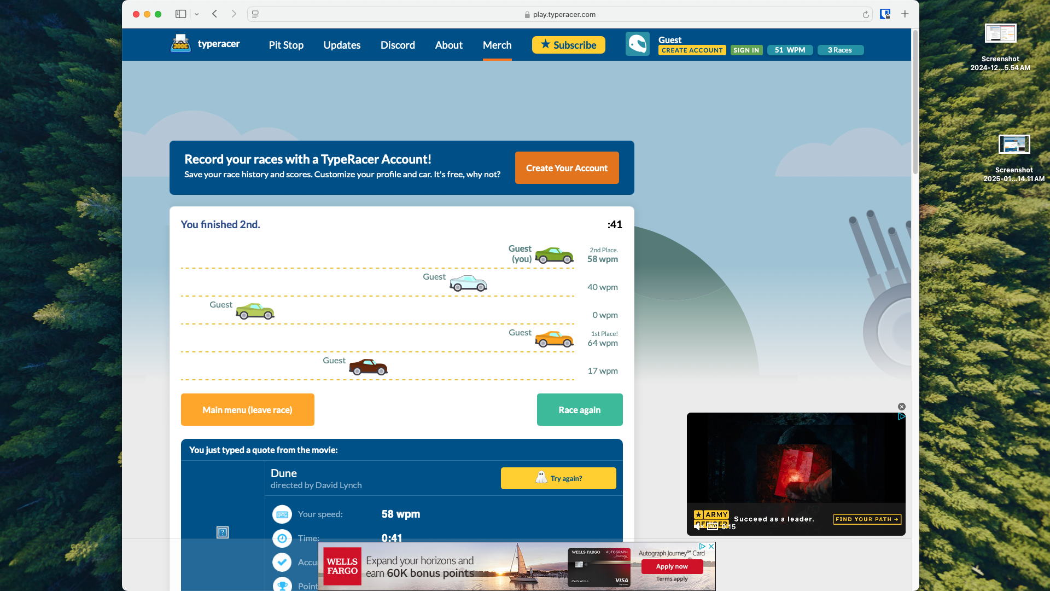The image size is (1050, 591).
Task: Open the Updates menu item
Action: pyautogui.click(x=342, y=45)
